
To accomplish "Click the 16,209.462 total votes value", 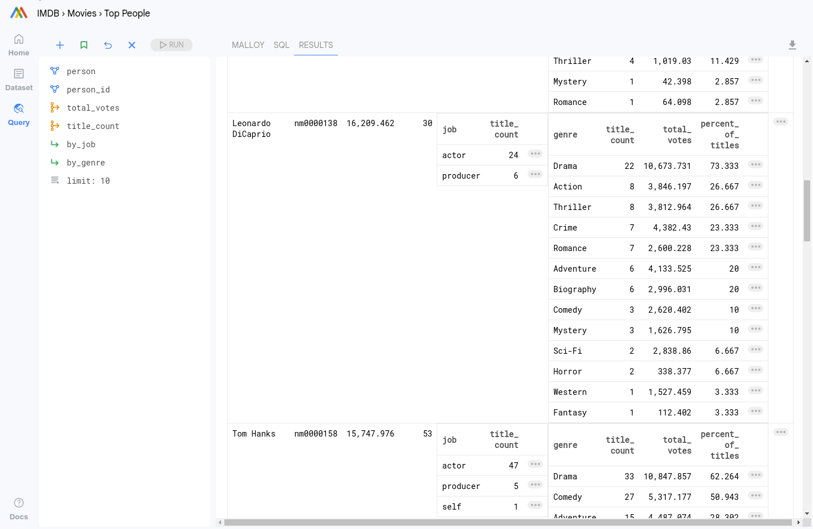I will (371, 123).
